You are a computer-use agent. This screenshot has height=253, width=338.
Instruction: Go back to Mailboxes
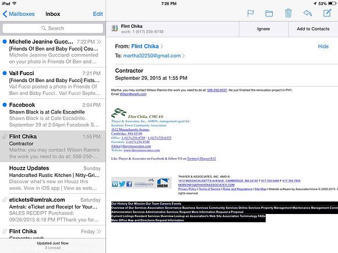coord(19,14)
